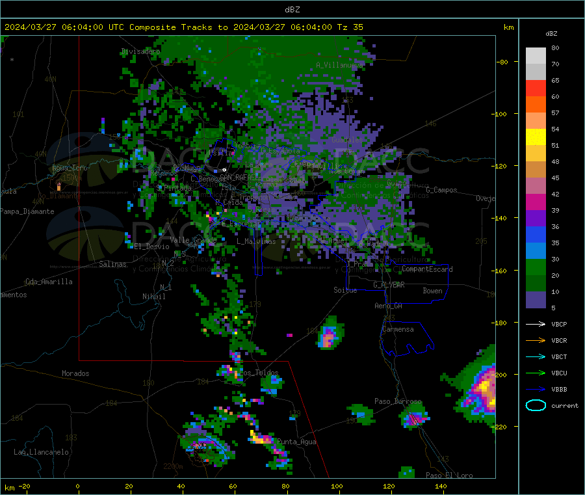Pick the gray 65–70 dBZ swatch
Screen dimensions: 585x495
point(536,72)
